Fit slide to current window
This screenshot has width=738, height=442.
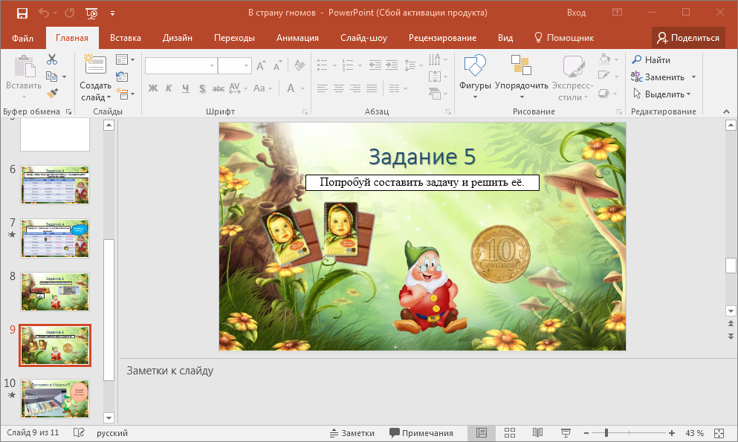719,433
